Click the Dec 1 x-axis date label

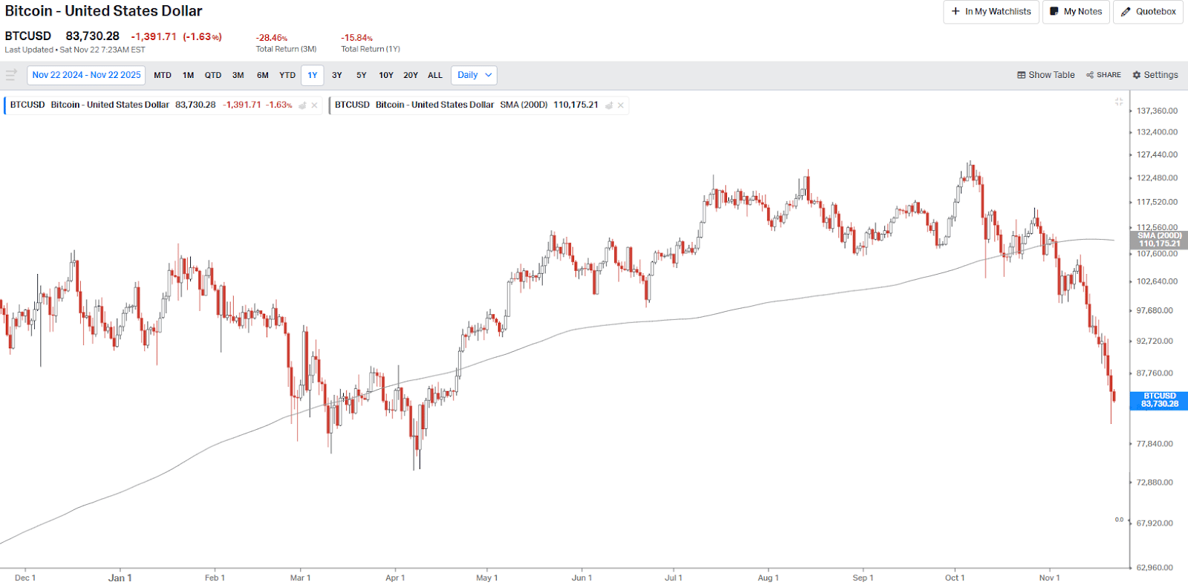(x=25, y=578)
